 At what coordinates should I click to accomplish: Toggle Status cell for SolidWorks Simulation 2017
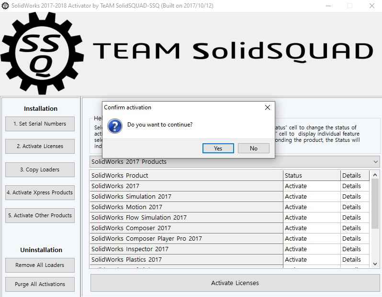click(x=311, y=196)
